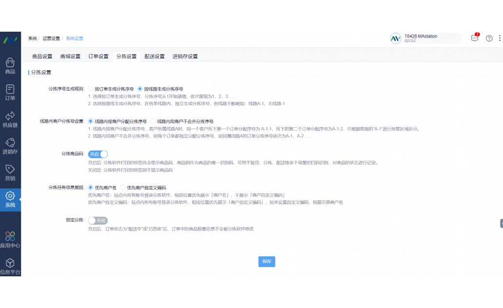Go to 营销 using the tag icon
Image resolution: width=503 pixels, height=308 pixels.
(x=10, y=171)
